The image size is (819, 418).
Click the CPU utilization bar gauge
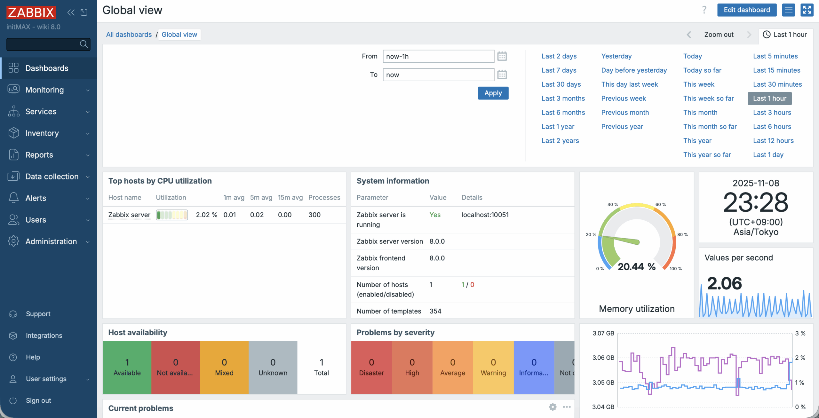pos(172,215)
